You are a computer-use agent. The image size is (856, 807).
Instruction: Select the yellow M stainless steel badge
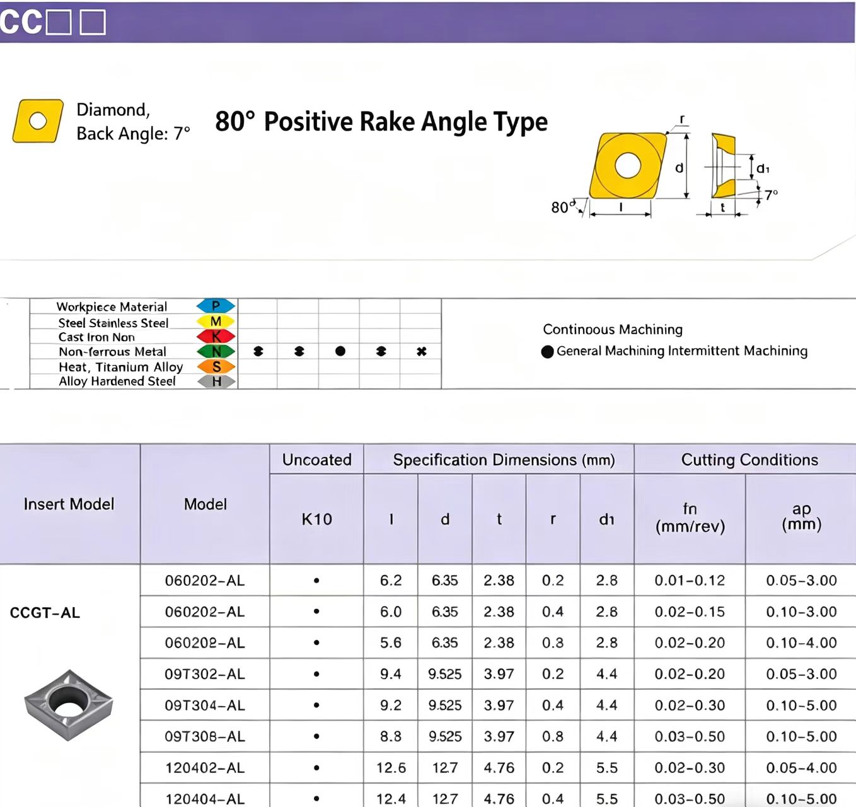[216, 322]
